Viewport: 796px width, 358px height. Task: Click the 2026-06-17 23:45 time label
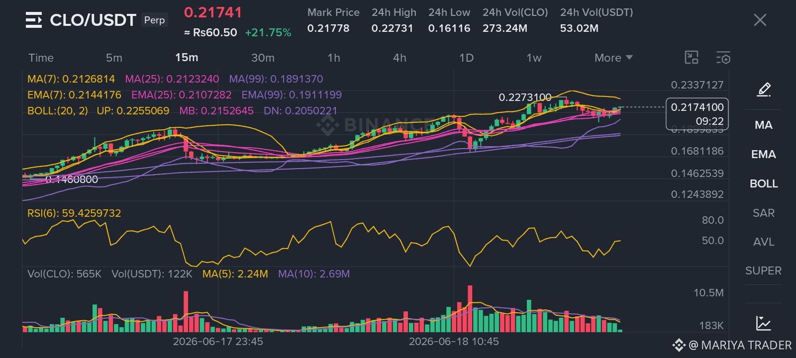pyautogui.click(x=218, y=342)
